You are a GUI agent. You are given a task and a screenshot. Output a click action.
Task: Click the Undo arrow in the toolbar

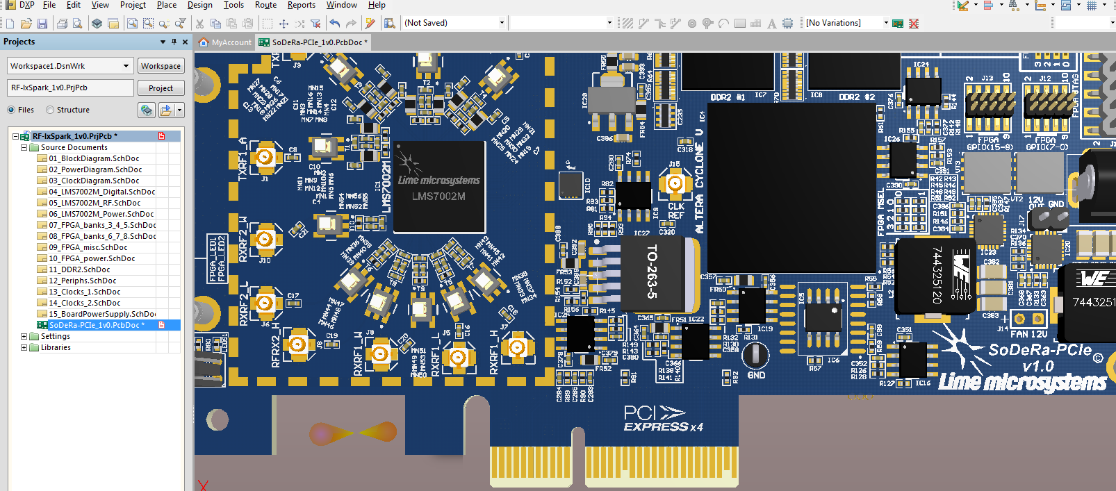335,24
